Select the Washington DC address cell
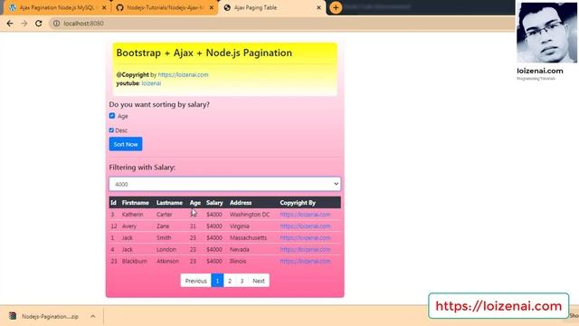The width and height of the screenshot is (579, 326). (250, 215)
